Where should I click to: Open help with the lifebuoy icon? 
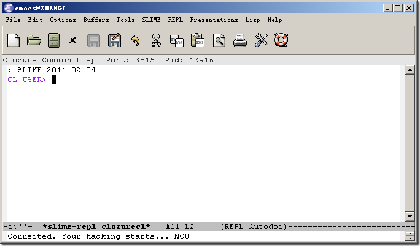tap(281, 40)
